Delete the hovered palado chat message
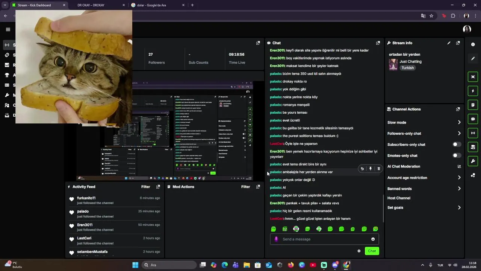481x271 pixels. (x=379, y=169)
